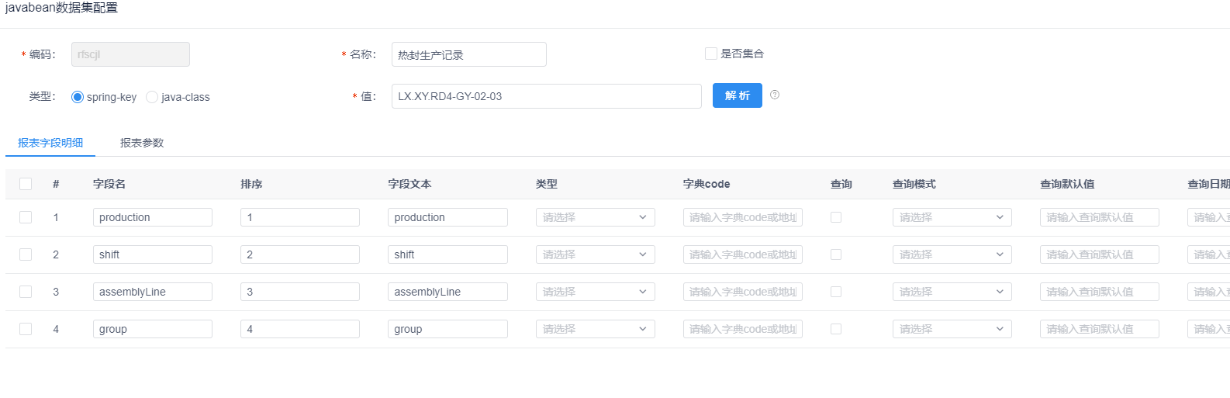
Task: Click the 字段名 input containing production
Action: click(x=153, y=217)
